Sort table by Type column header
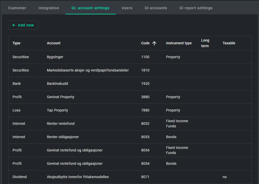The width and height of the screenshot is (259, 184). (x=16, y=43)
